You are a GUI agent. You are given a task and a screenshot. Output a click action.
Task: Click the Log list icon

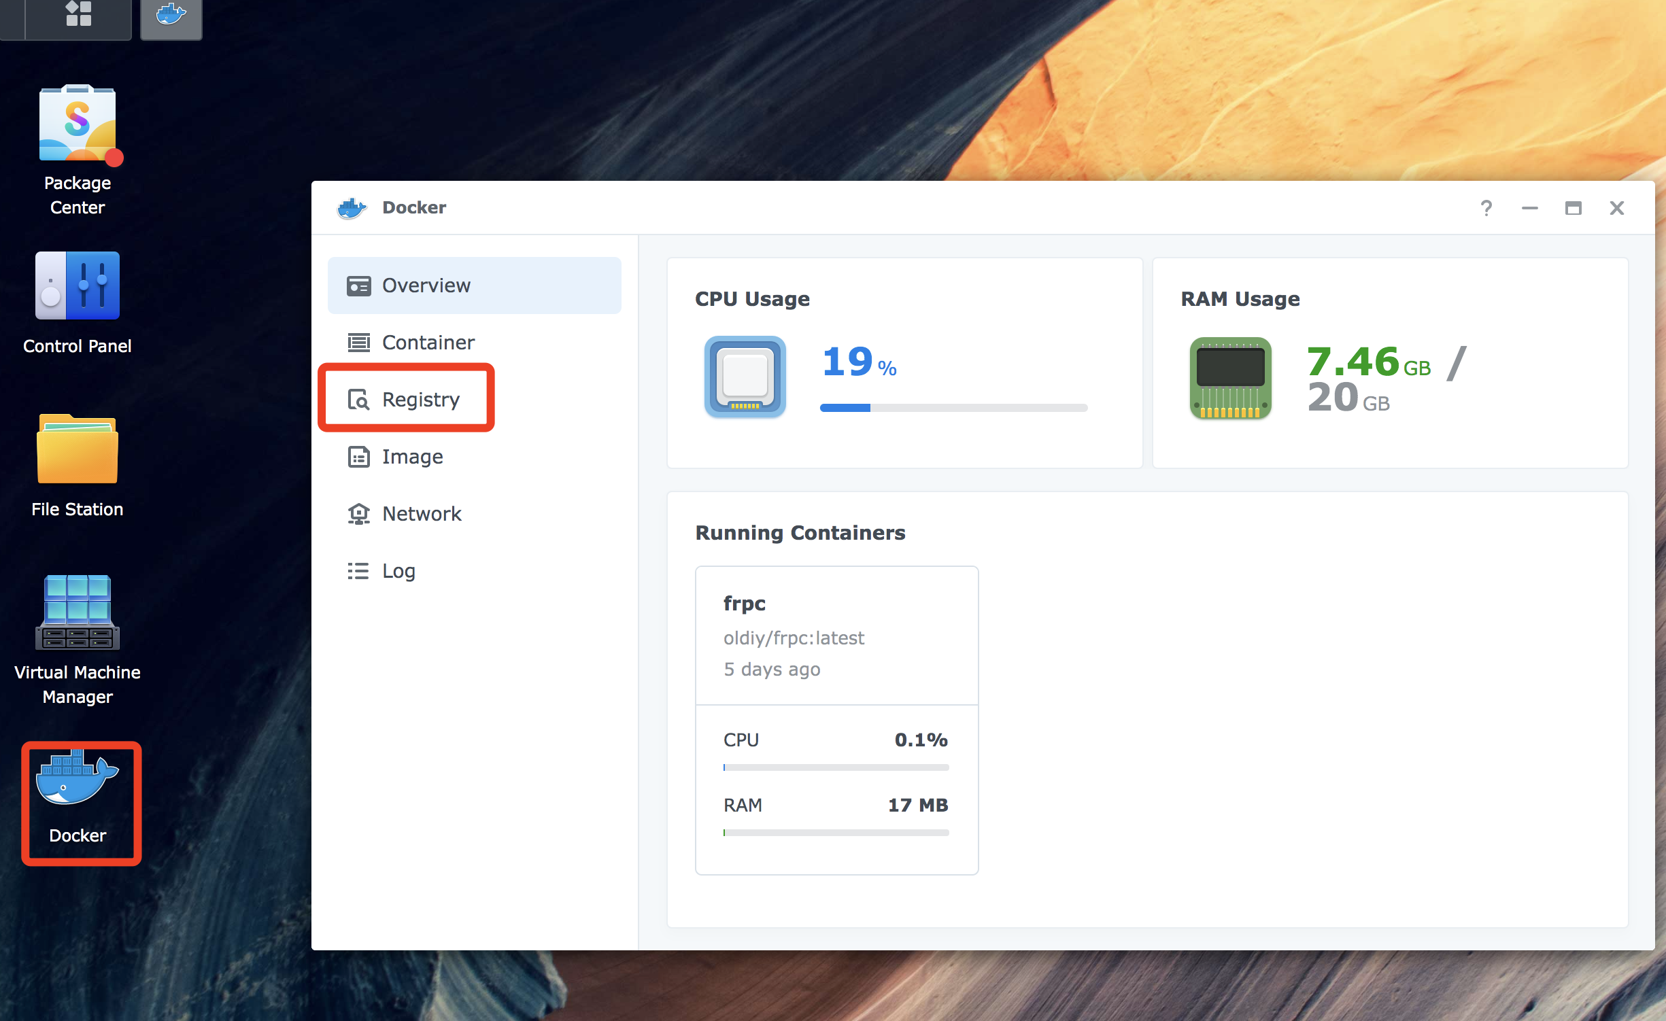point(358,571)
